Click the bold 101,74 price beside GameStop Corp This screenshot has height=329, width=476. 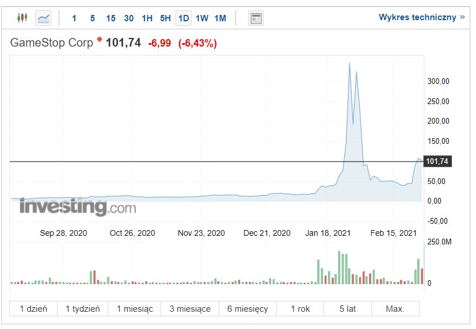click(x=123, y=43)
